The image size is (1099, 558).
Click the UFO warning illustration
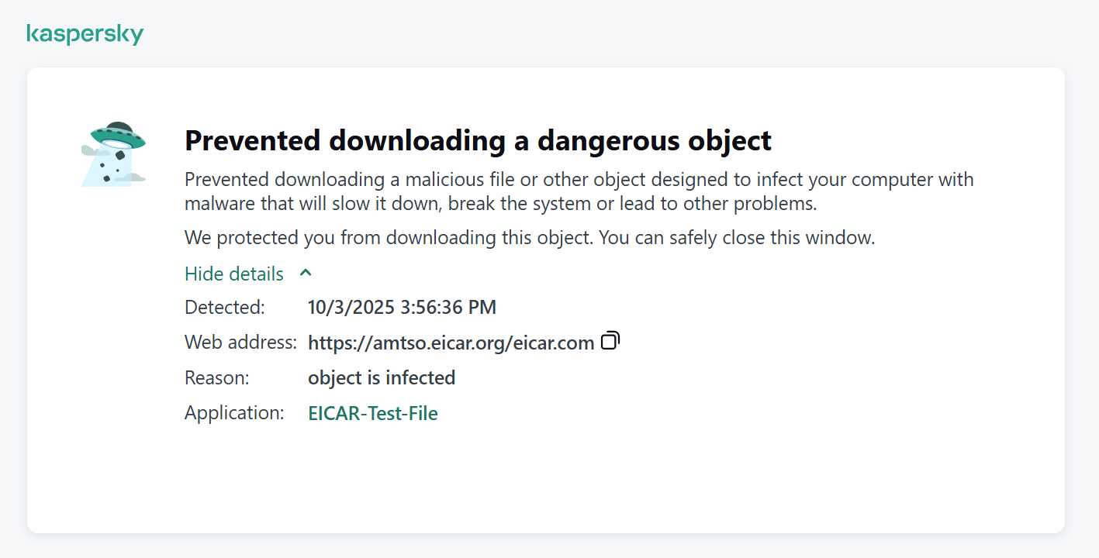pos(112,155)
